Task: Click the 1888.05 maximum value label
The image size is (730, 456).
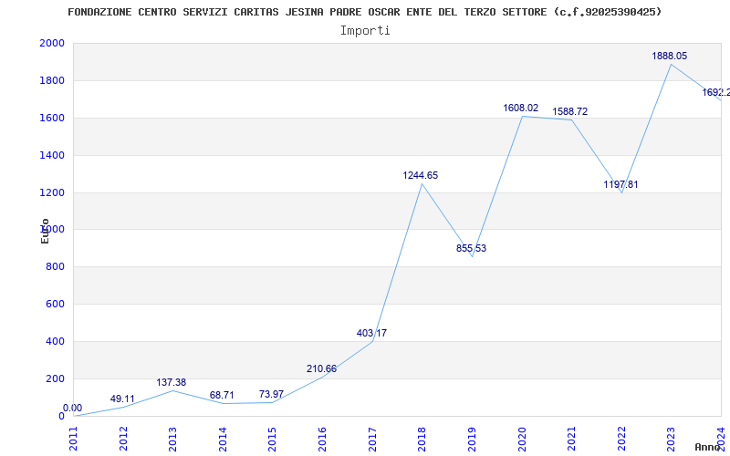Action: point(670,56)
